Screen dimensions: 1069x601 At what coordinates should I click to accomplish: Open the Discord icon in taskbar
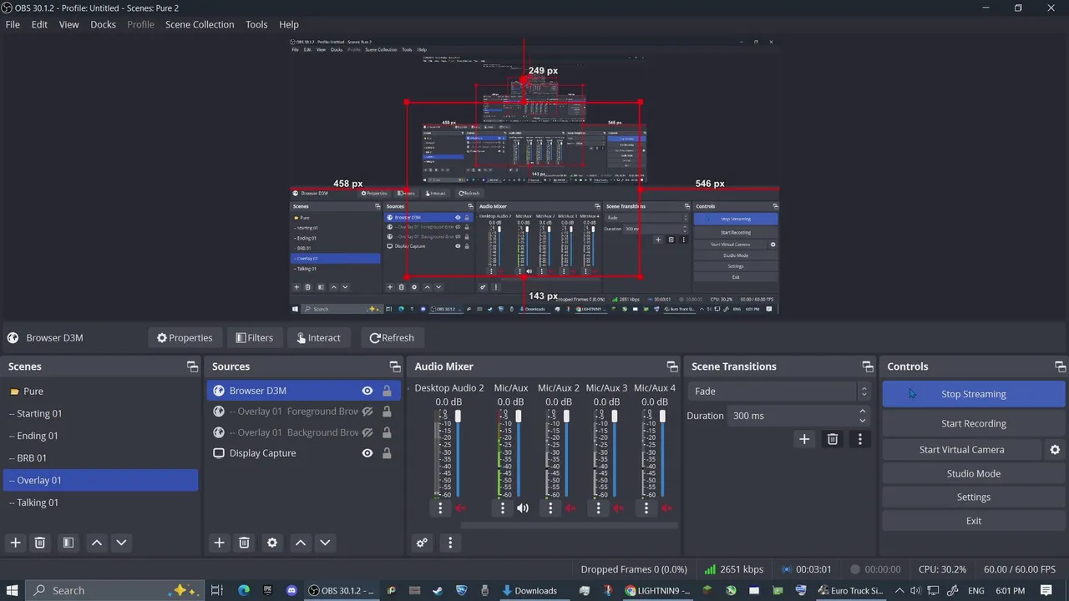pos(291,591)
